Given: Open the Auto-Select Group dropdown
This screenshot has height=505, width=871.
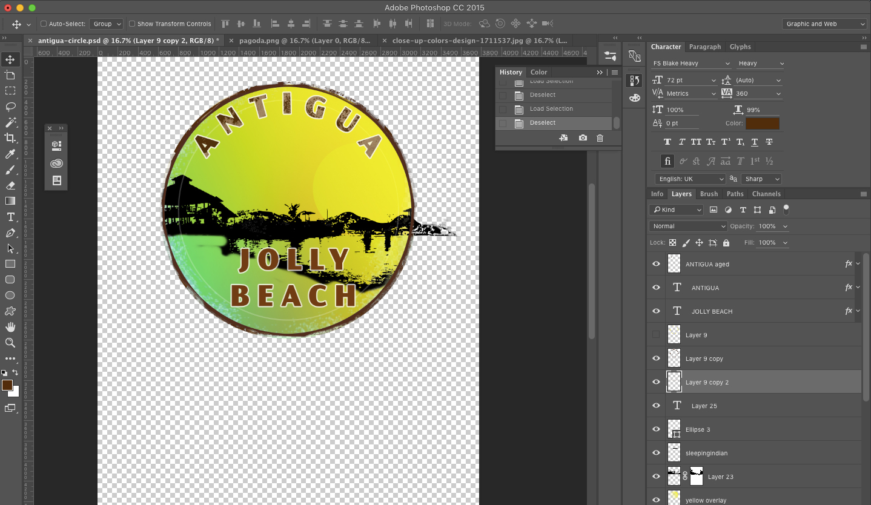Looking at the screenshot, I should click(106, 24).
